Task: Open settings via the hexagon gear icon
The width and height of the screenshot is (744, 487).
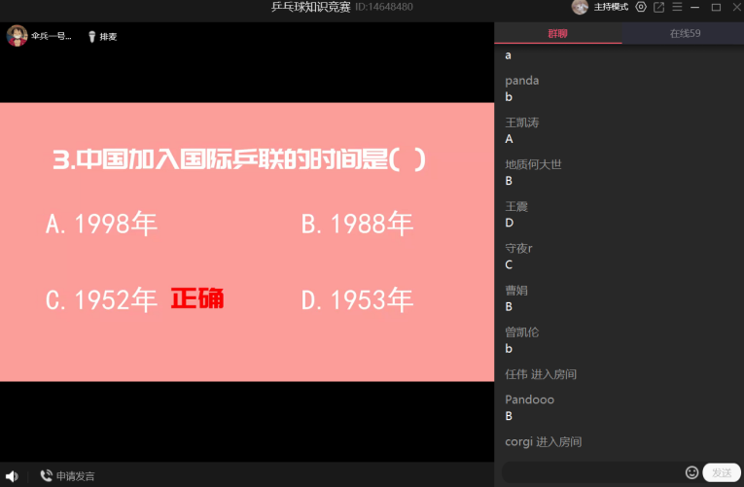Action: (x=640, y=8)
